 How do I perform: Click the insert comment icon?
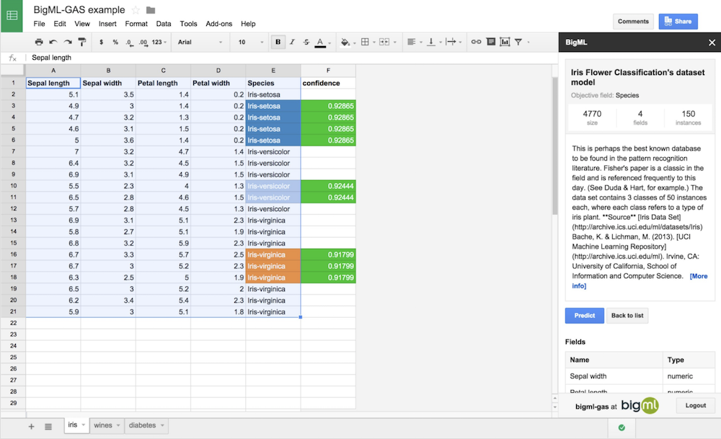pos(490,43)
